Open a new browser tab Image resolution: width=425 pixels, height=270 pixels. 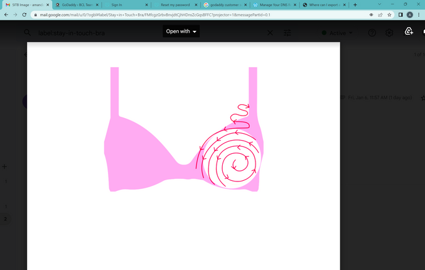[x=355, y=4]
